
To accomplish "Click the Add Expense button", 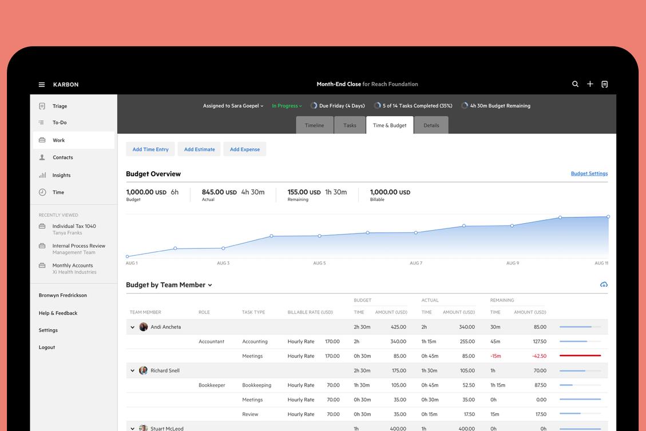I will point(245,149).
